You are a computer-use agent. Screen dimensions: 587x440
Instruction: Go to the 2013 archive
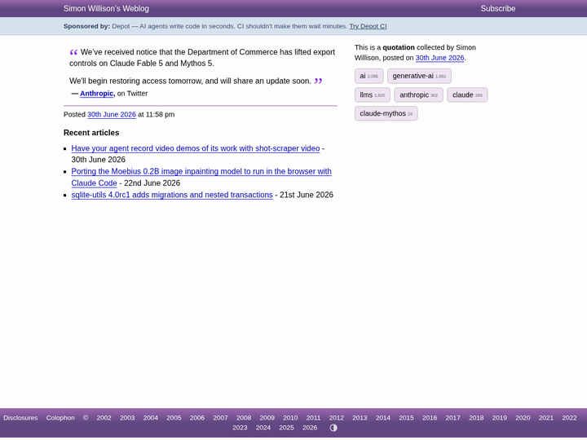(x=360, y=418)
